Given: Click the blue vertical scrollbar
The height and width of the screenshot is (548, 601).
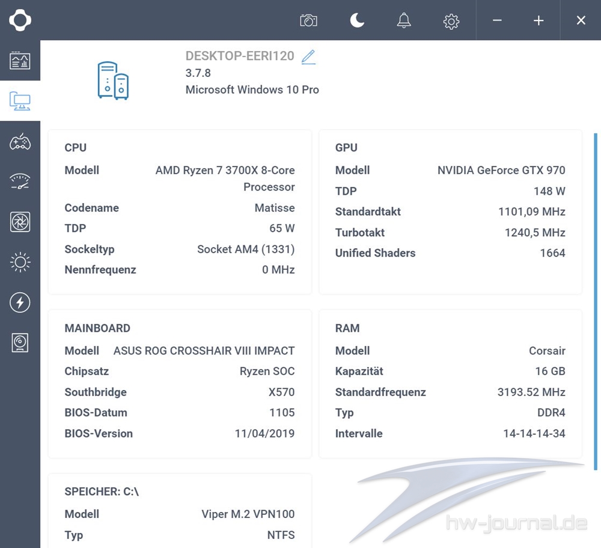Looking at the screenshot, I should pyautogui.click(x=595, y=302).
